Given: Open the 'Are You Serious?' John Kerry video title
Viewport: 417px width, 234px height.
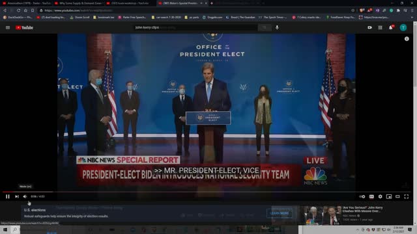Looking at the screenshot, I should [x=363, y=209].
